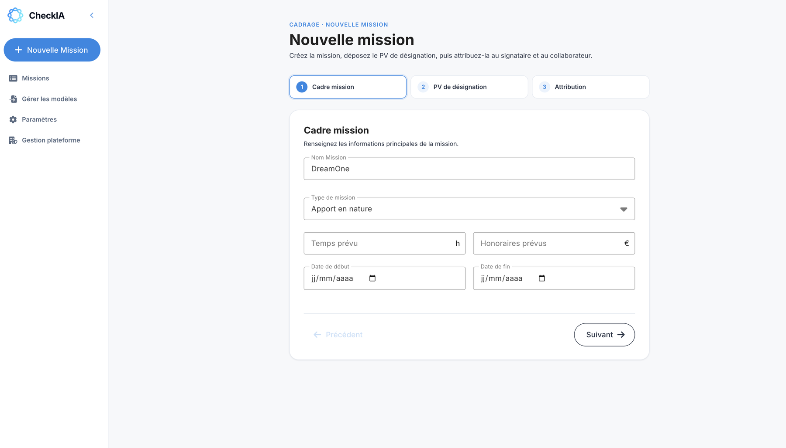This screenshot has height=448, width=786.
Task: Click the Suivant button
Action: pyautogui.click(x=604, y=335)
